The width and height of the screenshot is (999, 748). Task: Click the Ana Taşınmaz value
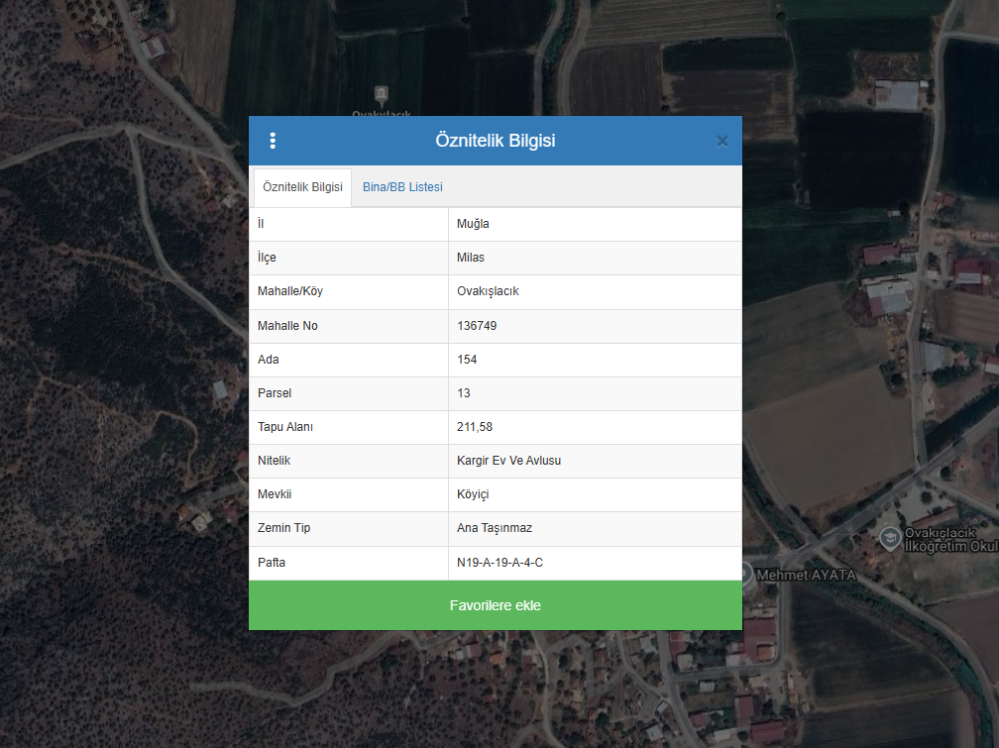[x=495, y=528]
